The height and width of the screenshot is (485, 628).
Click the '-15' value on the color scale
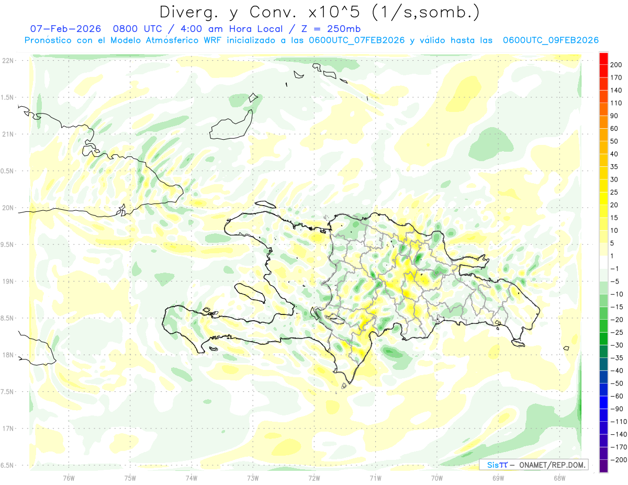[x=618, y=307]
